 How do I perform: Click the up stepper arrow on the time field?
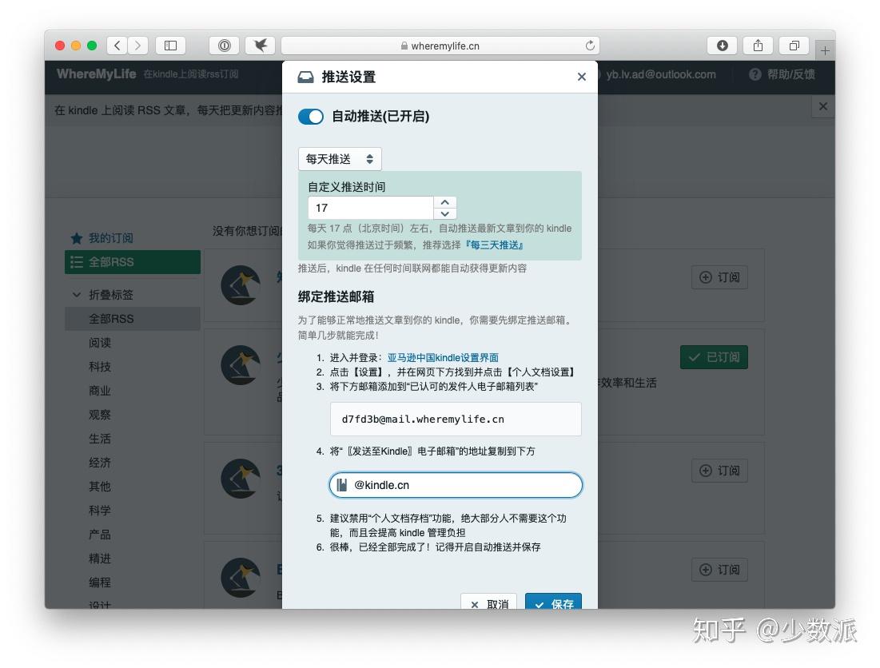tap(444, 201)
